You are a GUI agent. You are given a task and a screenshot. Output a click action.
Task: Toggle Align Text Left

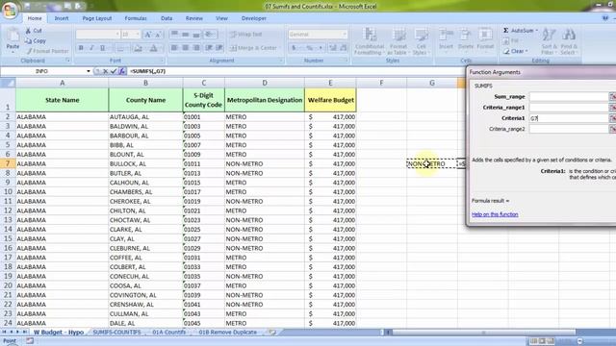(174, 48)
